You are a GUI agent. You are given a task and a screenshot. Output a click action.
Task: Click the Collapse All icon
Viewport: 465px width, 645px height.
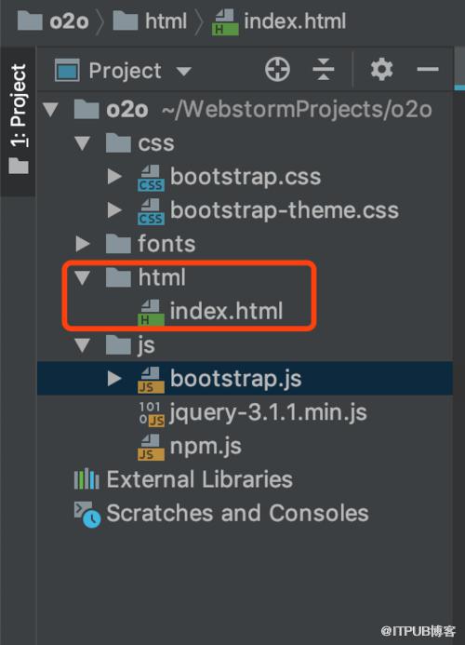323,69
